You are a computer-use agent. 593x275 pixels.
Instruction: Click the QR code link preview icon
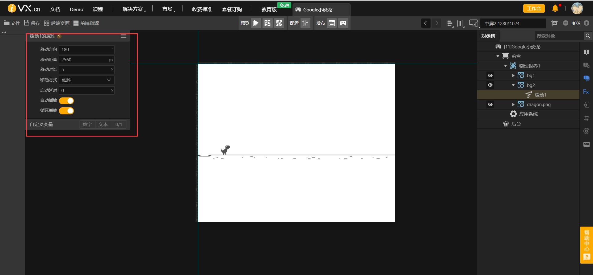(x=279, y=23)
